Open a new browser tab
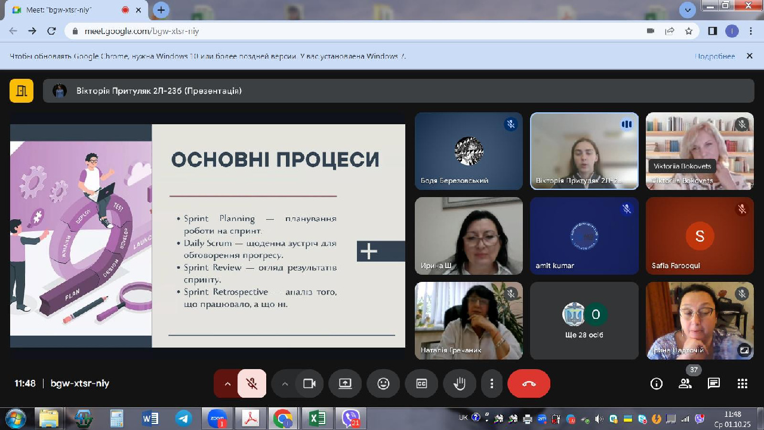Viewport: 764px width, 430px height. click(x=161, y=10)
